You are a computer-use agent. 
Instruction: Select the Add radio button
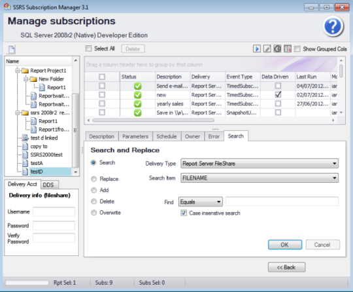pos(93,190)
